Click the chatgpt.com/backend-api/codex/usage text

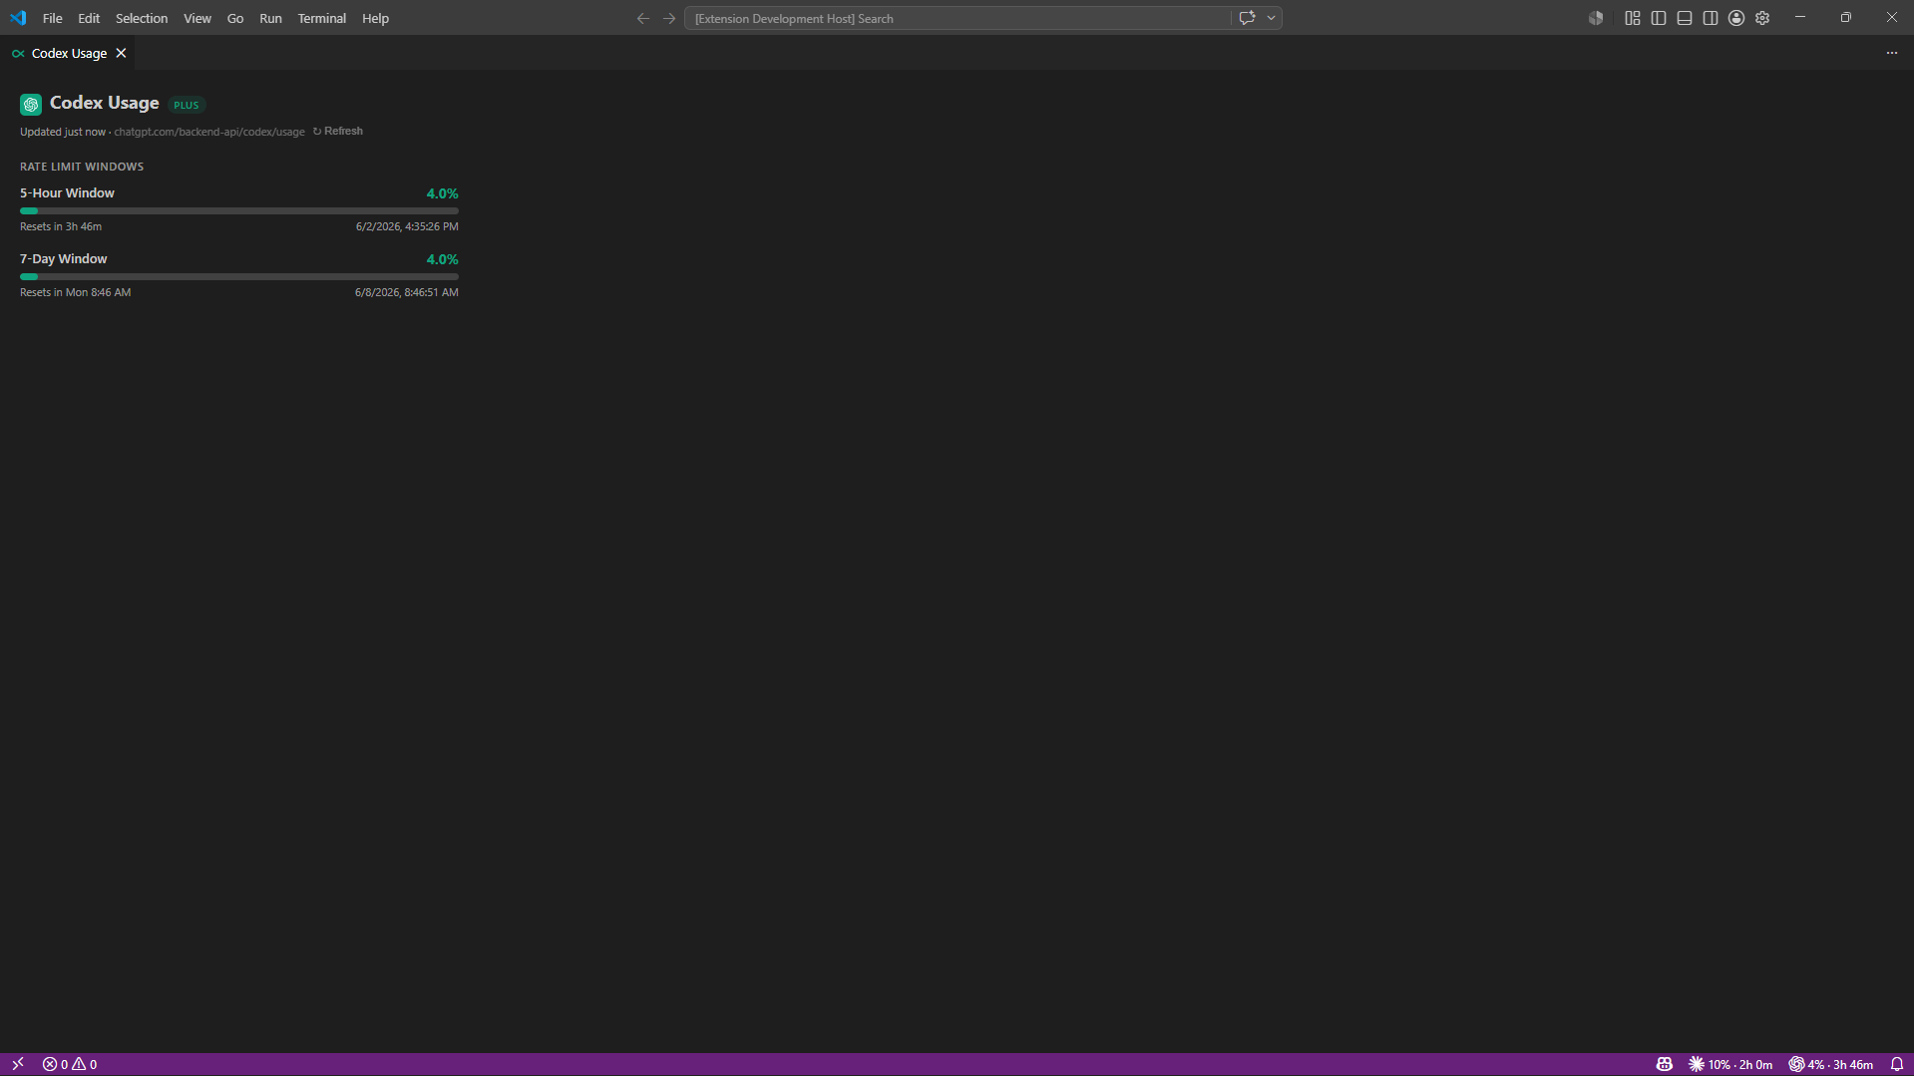pos(209,132)
